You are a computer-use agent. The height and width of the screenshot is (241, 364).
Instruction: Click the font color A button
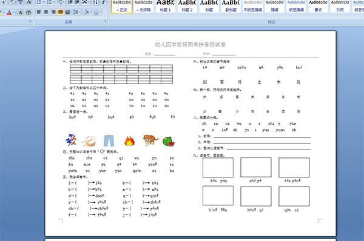tap(9, 12)
